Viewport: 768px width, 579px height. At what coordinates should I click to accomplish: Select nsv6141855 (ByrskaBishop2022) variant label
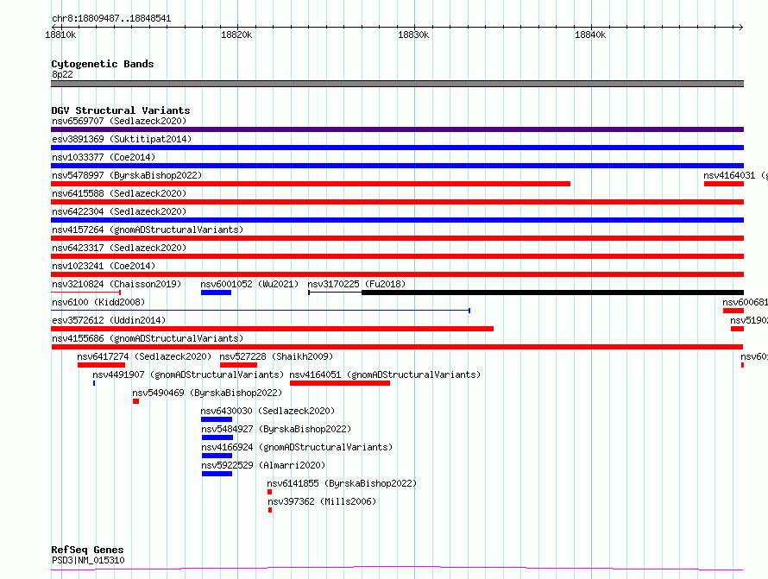tap(342, 483)
